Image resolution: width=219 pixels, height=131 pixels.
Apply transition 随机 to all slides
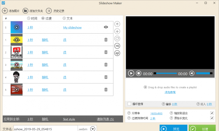click(x=45, y=119)
